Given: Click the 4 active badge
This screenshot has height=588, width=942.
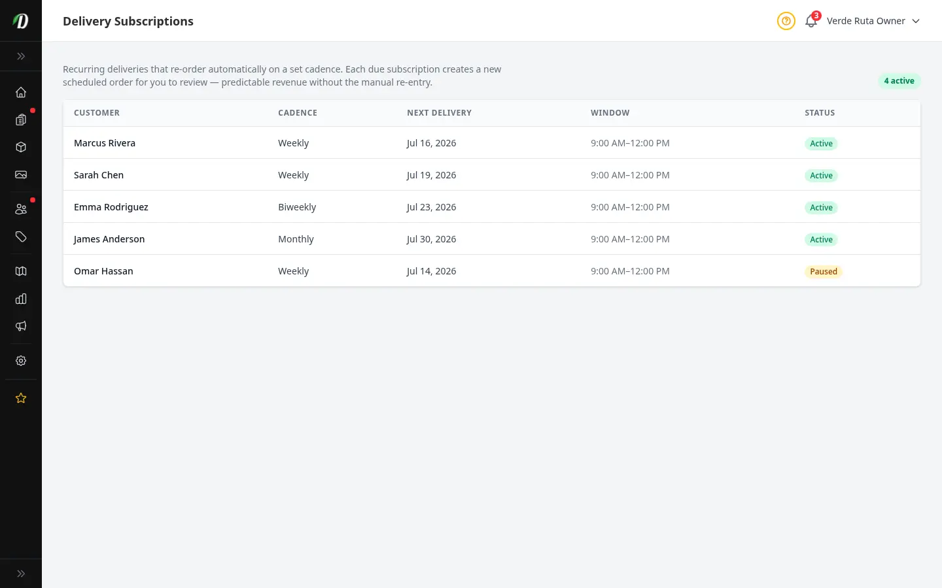Looking at the screenshot, I should (899, 81).
